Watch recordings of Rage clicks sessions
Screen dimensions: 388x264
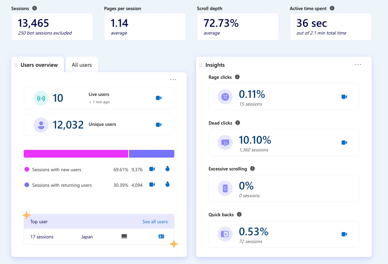point(344,97)
